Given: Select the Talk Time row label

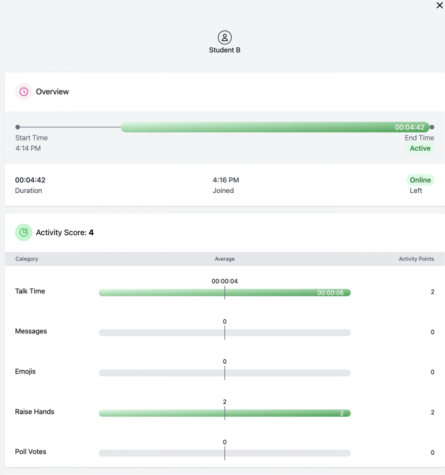Looking at the screenshot, I should [30, 291].
